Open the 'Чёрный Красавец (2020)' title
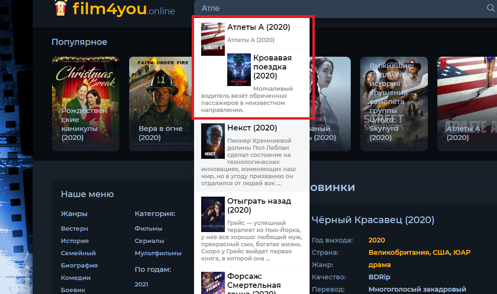Viewport: 497px width, 294px height. pos(373,220)
